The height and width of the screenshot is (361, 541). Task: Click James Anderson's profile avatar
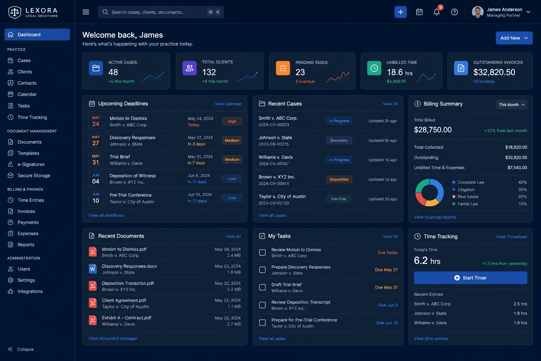pyautogui.click(x=478, y=12)
